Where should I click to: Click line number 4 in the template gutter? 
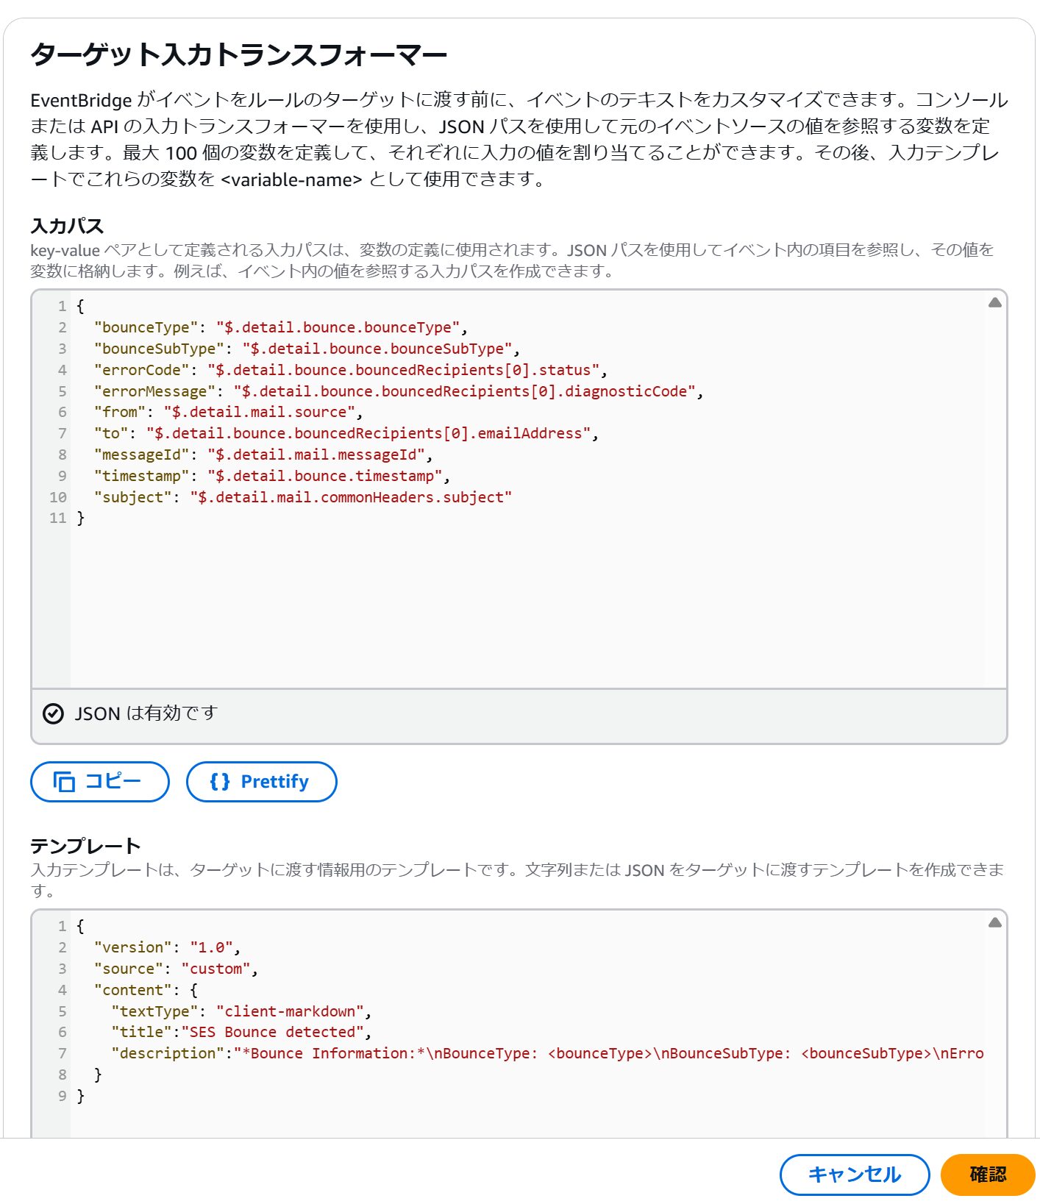click(62, 990)
